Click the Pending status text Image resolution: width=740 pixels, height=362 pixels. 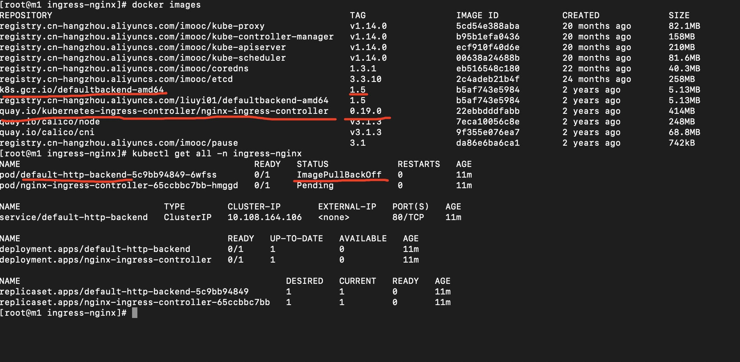point(315,186)
